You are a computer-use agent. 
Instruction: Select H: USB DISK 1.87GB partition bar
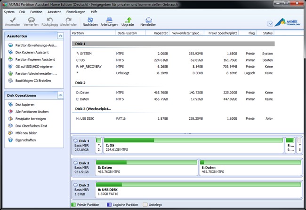click(x=199, y=189)
